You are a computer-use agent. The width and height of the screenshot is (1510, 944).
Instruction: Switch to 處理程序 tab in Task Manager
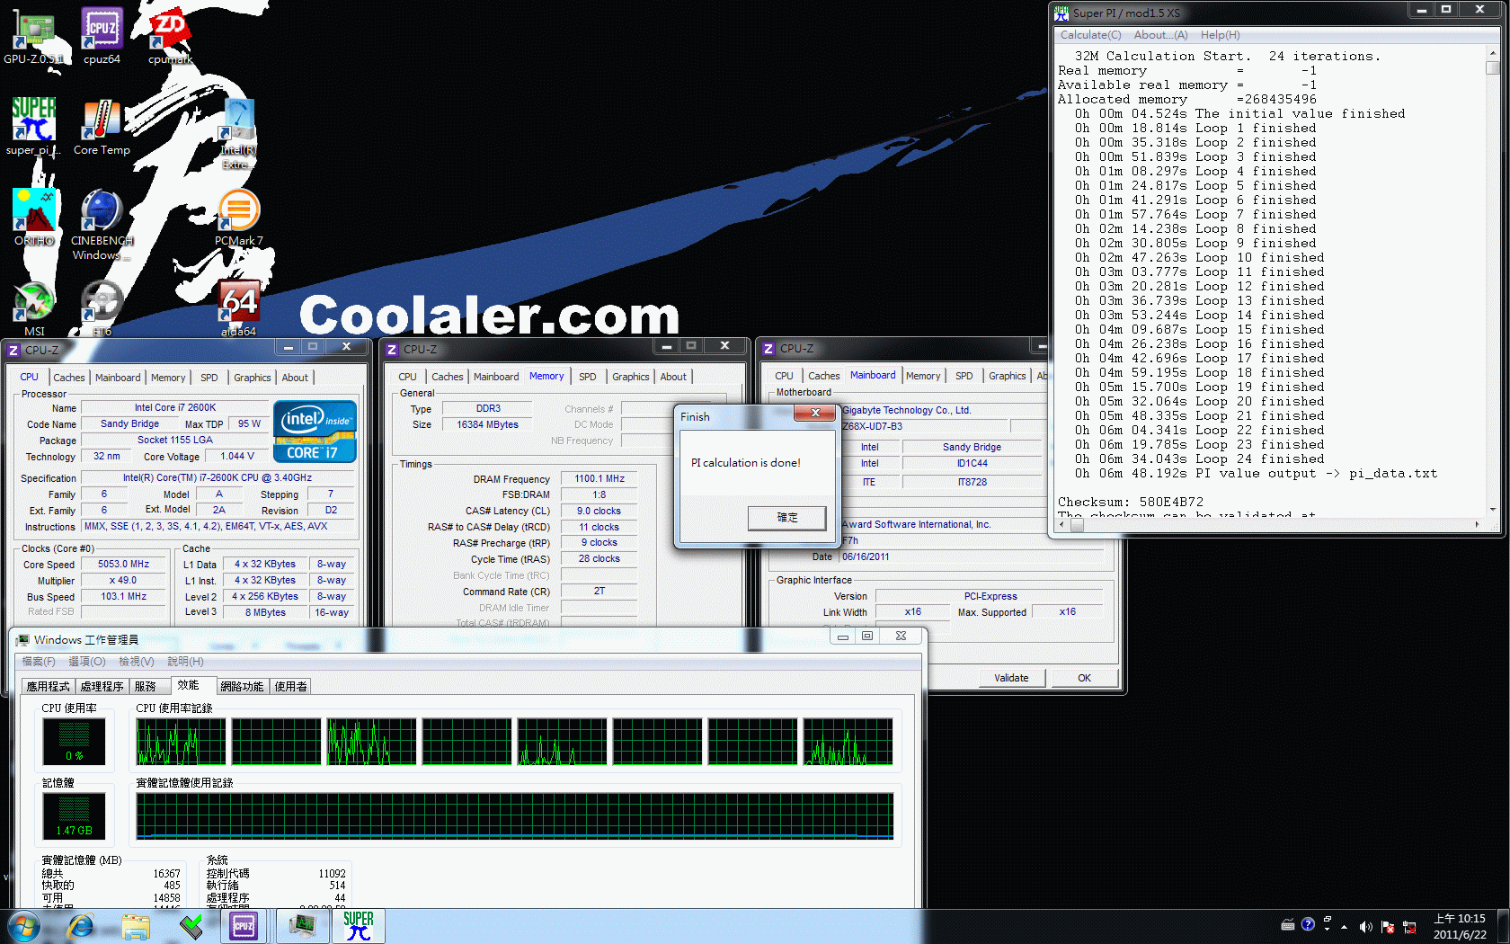(x=102, y=686)
